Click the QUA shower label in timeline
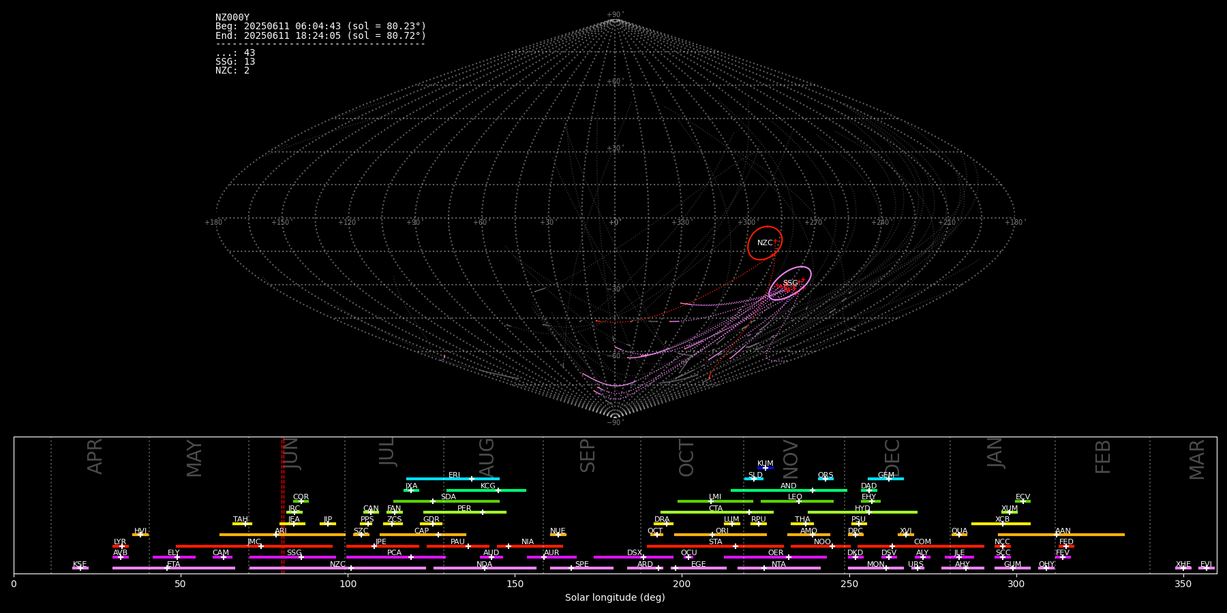The width and height of the screenshot is (1227, 613). click(x=959, y=531)
